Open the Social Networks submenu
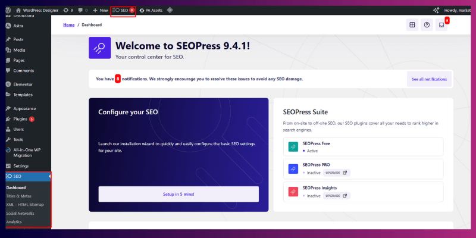 click(x=20, y=214)
